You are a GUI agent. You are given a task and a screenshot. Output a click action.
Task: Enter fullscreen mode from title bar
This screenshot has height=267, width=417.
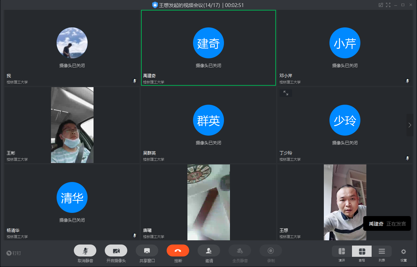(388, 5)
